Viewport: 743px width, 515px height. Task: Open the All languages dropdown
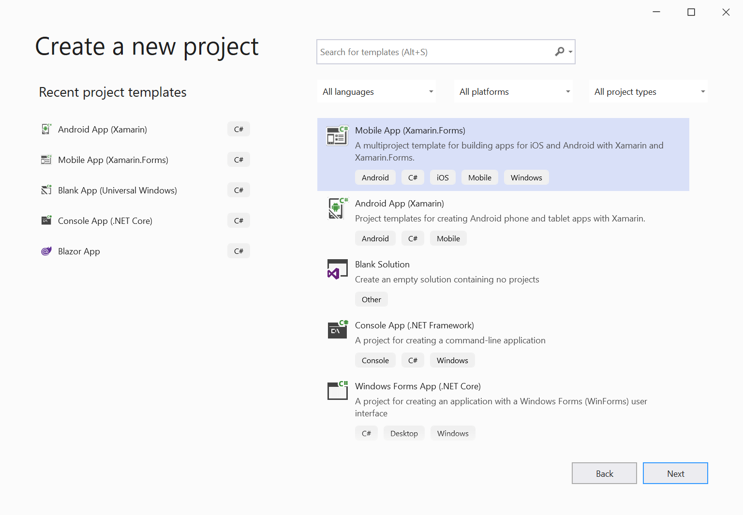[x=377, y=92]
